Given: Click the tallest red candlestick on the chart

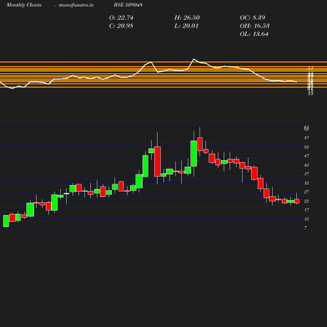Looking at the screenshot, I should tap(158, 162).
